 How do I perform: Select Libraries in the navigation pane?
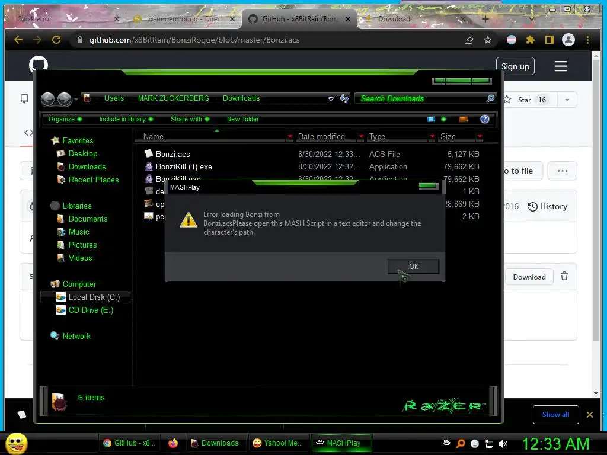77,206
